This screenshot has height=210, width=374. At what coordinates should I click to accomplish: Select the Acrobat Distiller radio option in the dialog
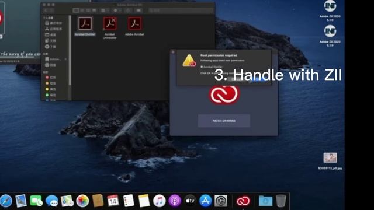202,66
